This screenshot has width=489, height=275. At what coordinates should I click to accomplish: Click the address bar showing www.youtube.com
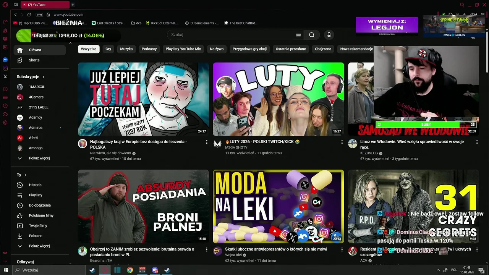click(x=68, y=15)
